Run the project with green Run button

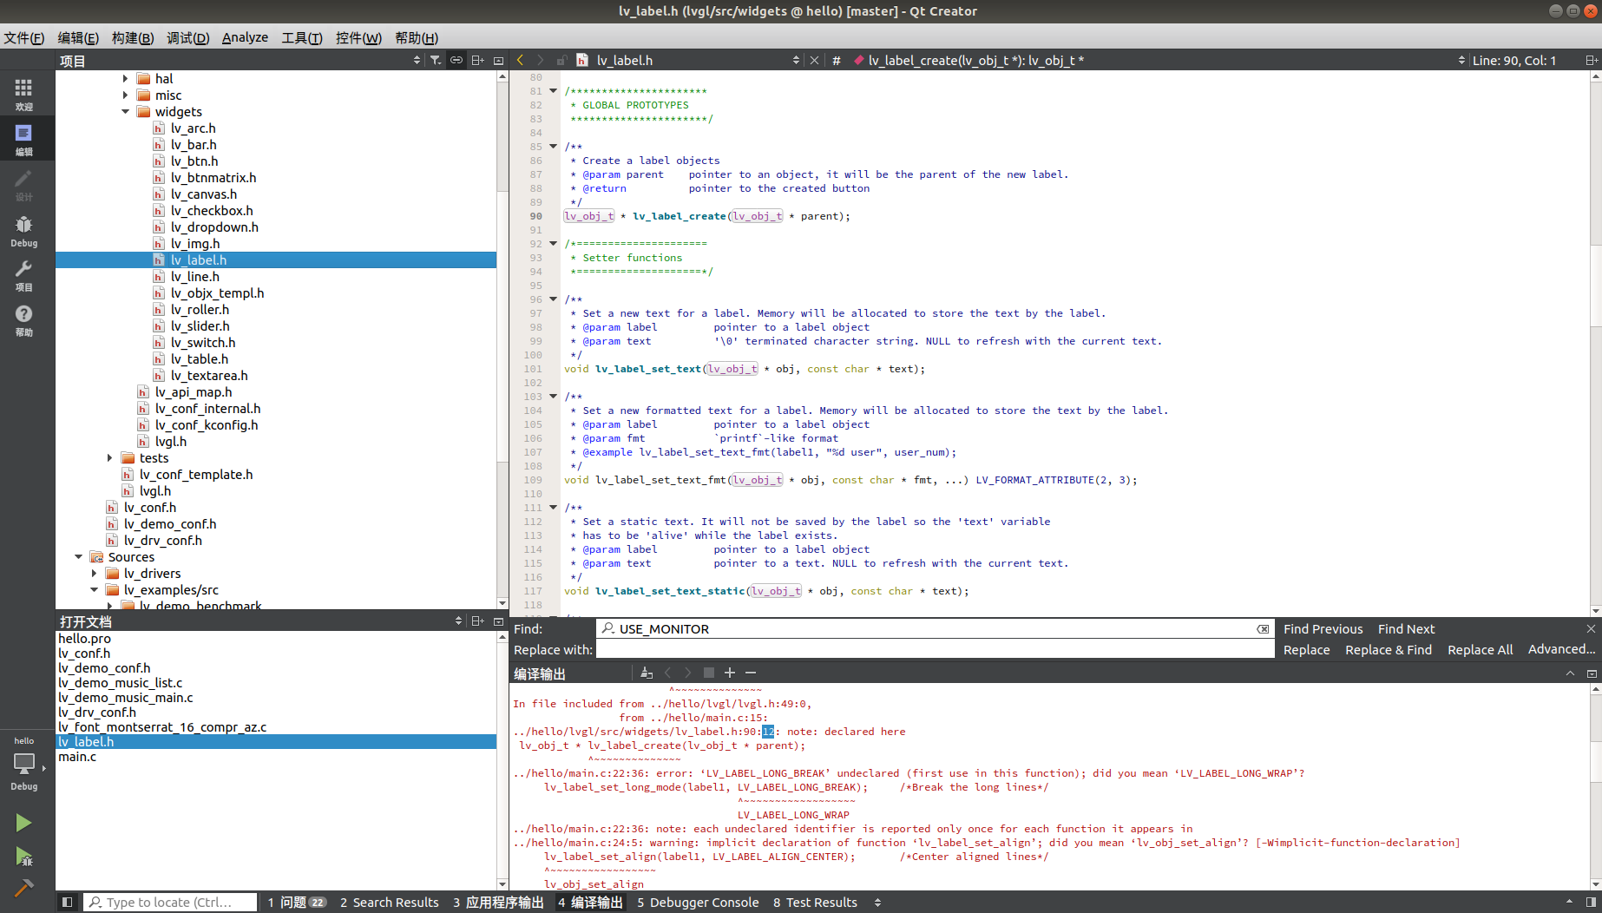click(23, 822)
